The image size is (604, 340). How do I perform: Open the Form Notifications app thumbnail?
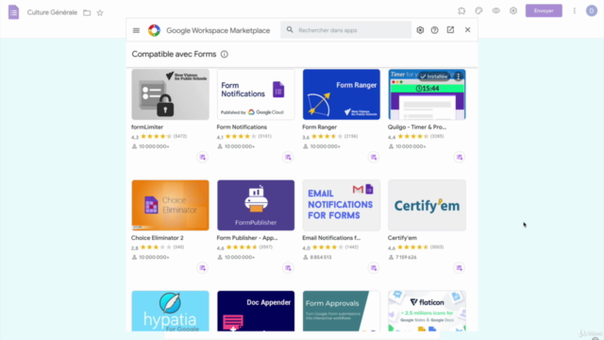click(x=256, y=94)
